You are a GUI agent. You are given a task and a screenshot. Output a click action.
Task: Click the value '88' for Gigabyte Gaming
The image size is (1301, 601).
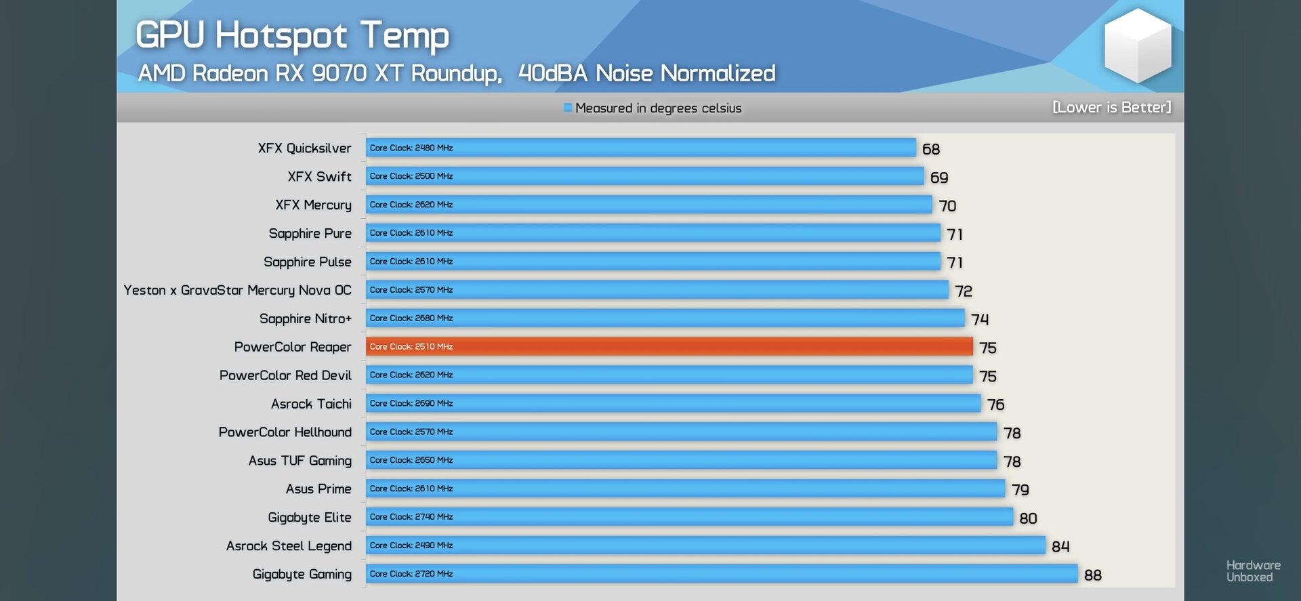click(x=1093, y=575)
